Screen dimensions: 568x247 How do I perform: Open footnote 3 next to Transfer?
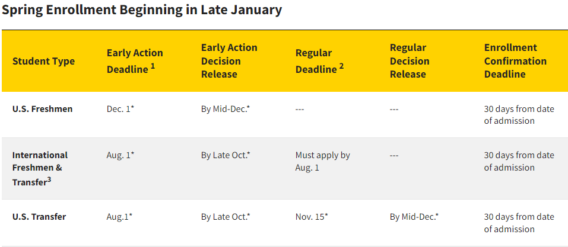pyautogui.click(x=49, y=180)
